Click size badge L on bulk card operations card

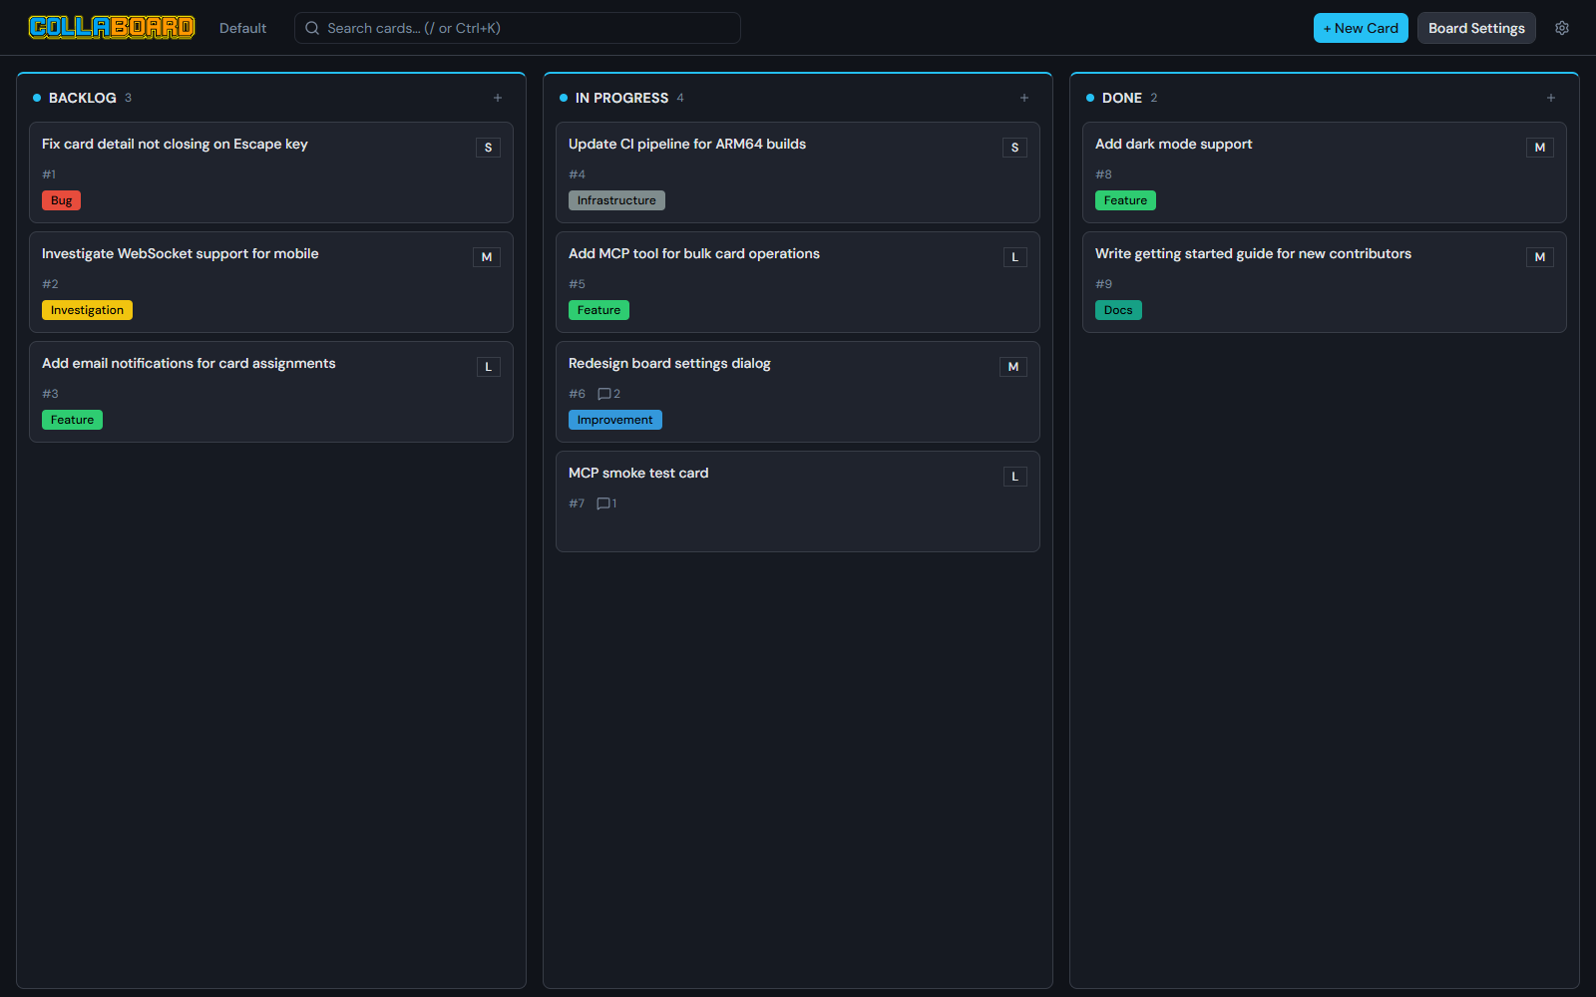click(1014, 257)
